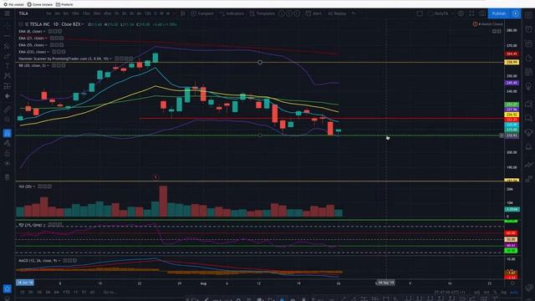Image resolution: width=535 pixels, height=301 pixels.
Task: Select the red 264.45 price label
Action: pos(512,54)
